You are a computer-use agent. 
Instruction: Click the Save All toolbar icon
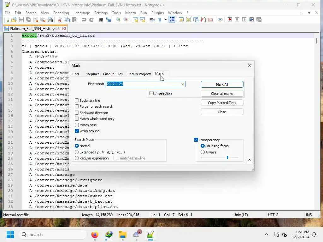[x=28, y=20]
